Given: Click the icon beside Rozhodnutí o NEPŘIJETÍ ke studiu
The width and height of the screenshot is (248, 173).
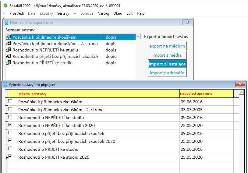Looking at the screenshot, I should point(9,50).
